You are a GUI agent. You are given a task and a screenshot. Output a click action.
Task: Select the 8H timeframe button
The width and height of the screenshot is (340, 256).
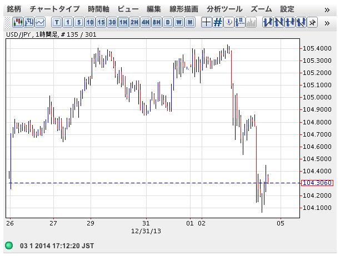point(157,22)
